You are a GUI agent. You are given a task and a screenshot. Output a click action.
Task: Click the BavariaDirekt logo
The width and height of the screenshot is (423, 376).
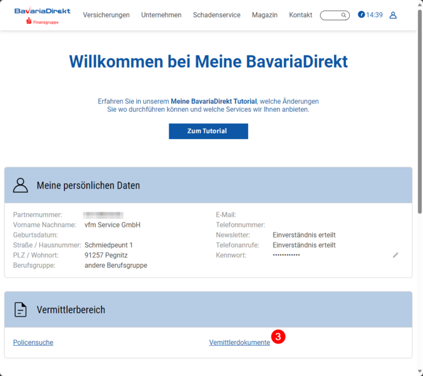point(43,16)
